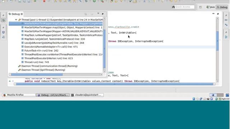Collapse the Thread [pool-1-thread-1] node

tap(16, 20)
